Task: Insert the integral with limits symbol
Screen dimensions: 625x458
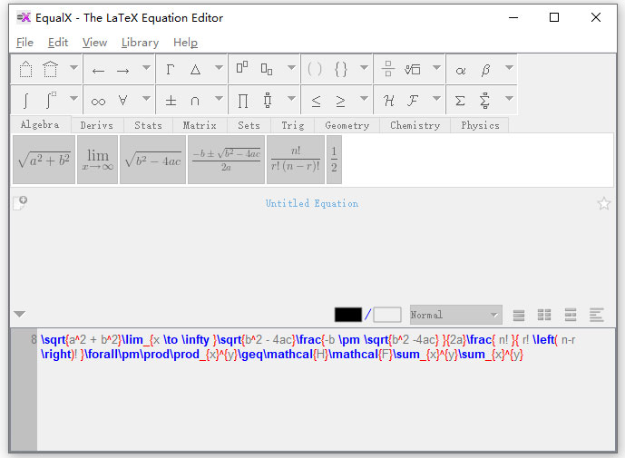Action: [x=51, y=100]
